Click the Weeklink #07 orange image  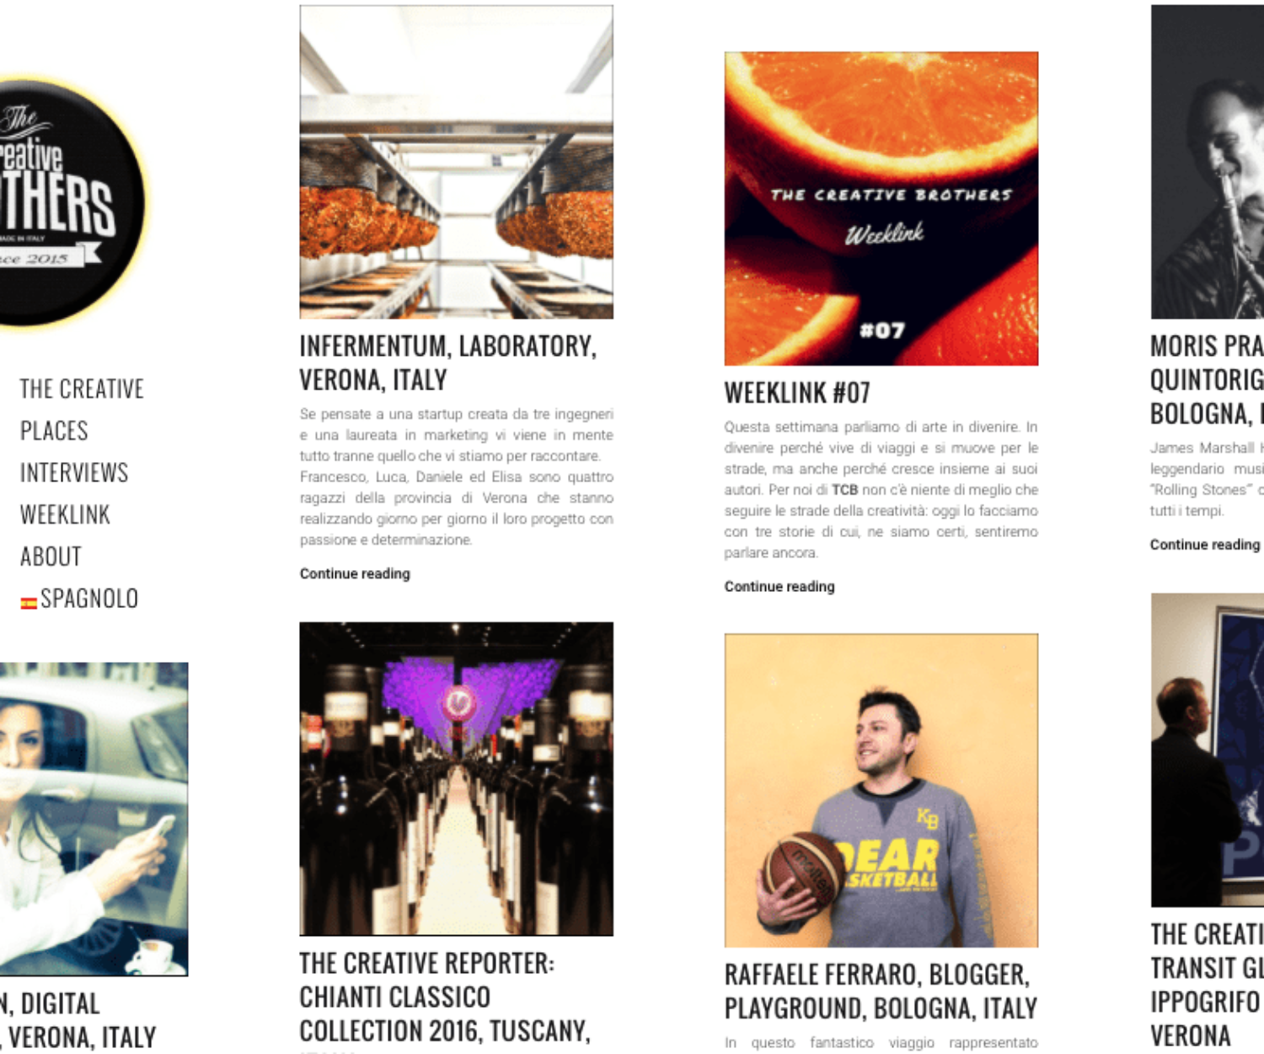(x=881, y=208)
